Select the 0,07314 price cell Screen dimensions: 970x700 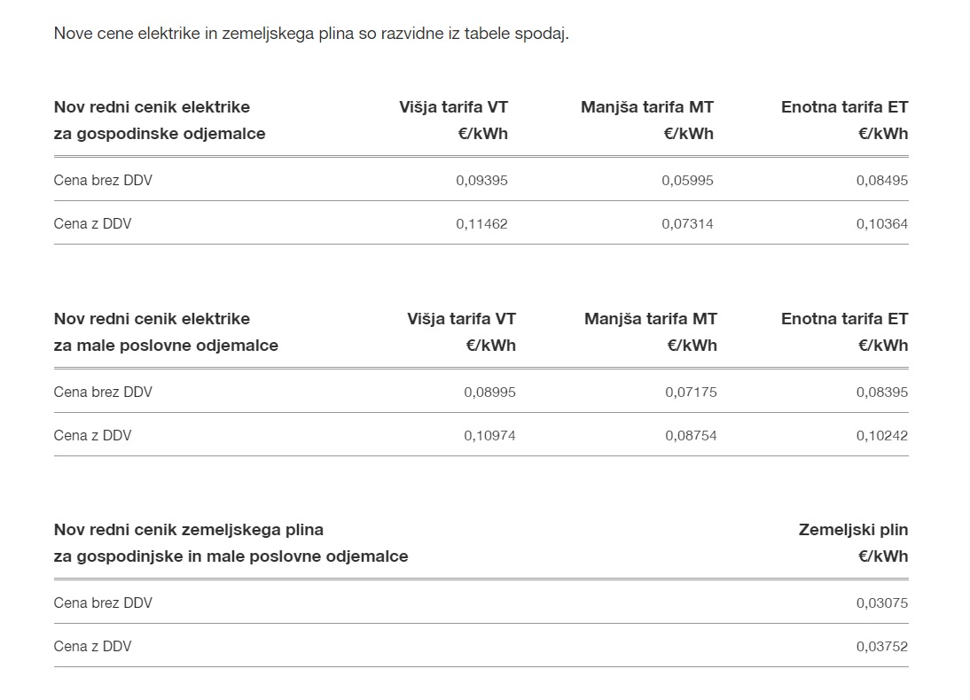point(687,223)
